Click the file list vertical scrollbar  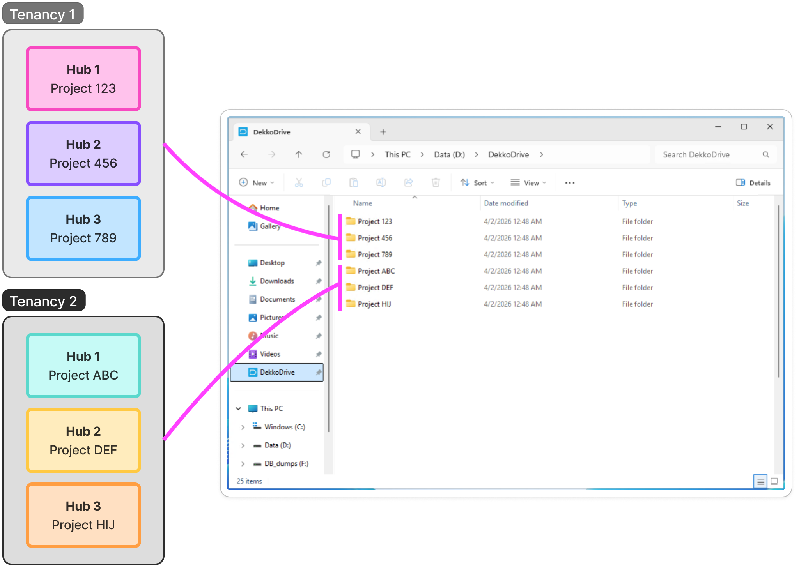[x=778, y=292]
